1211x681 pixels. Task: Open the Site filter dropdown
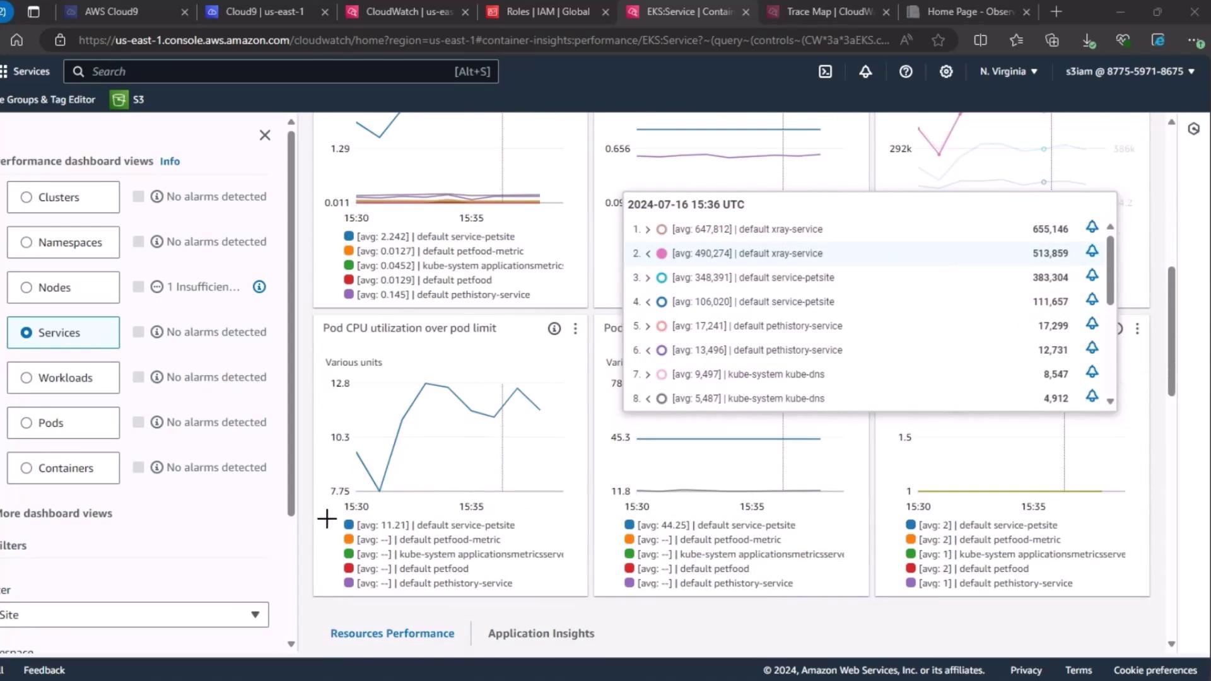coord(134,615)
